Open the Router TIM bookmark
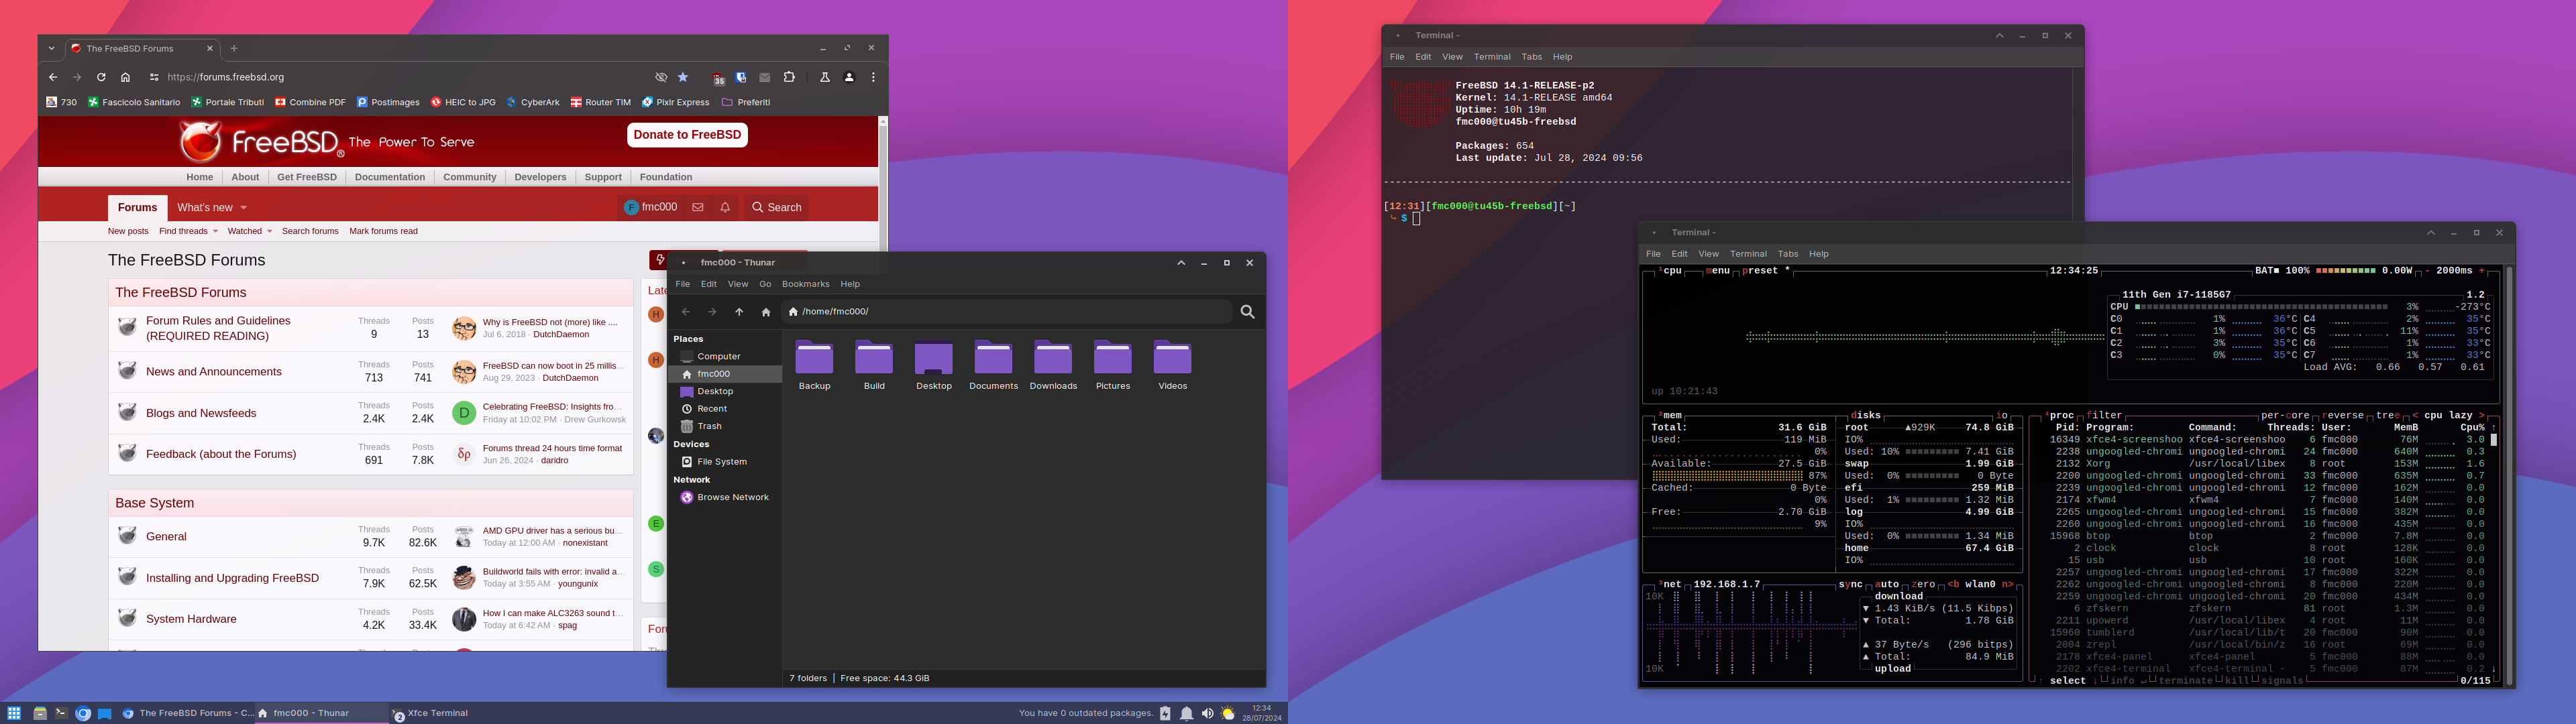 coord(601,102)
